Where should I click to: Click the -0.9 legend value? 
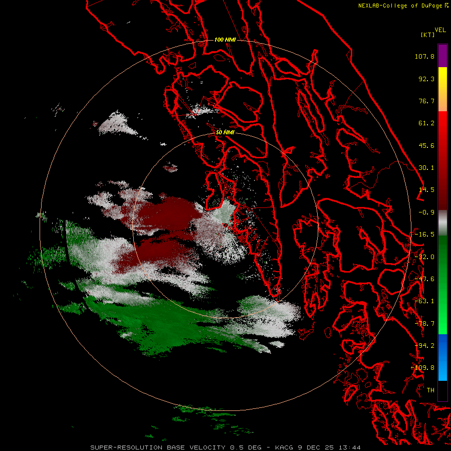(x=426, y=212)
